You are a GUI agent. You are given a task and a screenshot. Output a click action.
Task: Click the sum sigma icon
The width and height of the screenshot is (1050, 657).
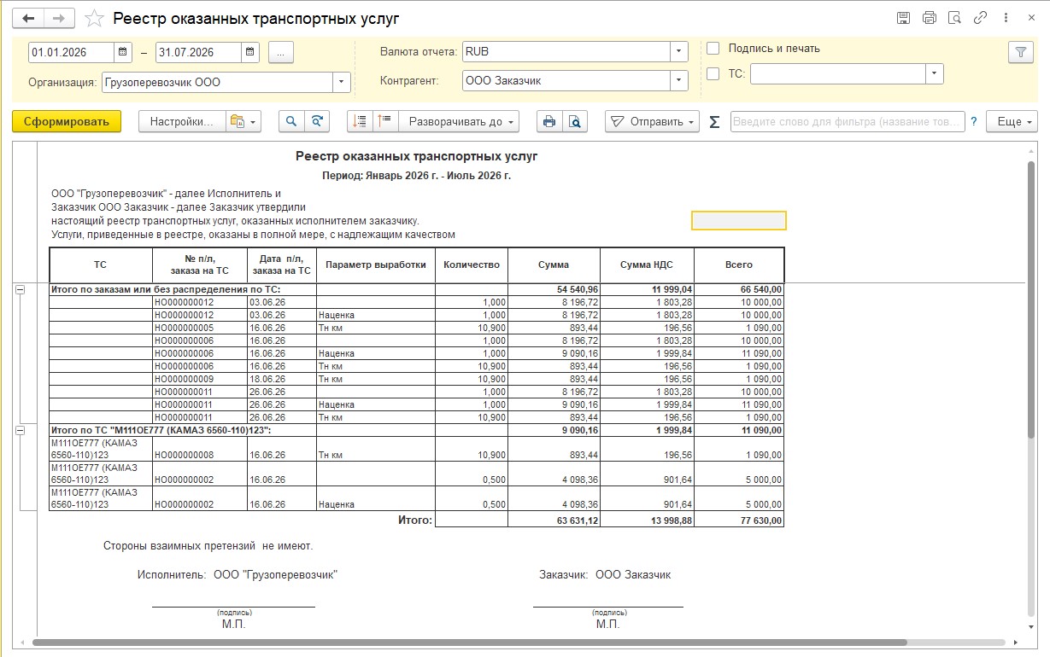pos(715,122)
